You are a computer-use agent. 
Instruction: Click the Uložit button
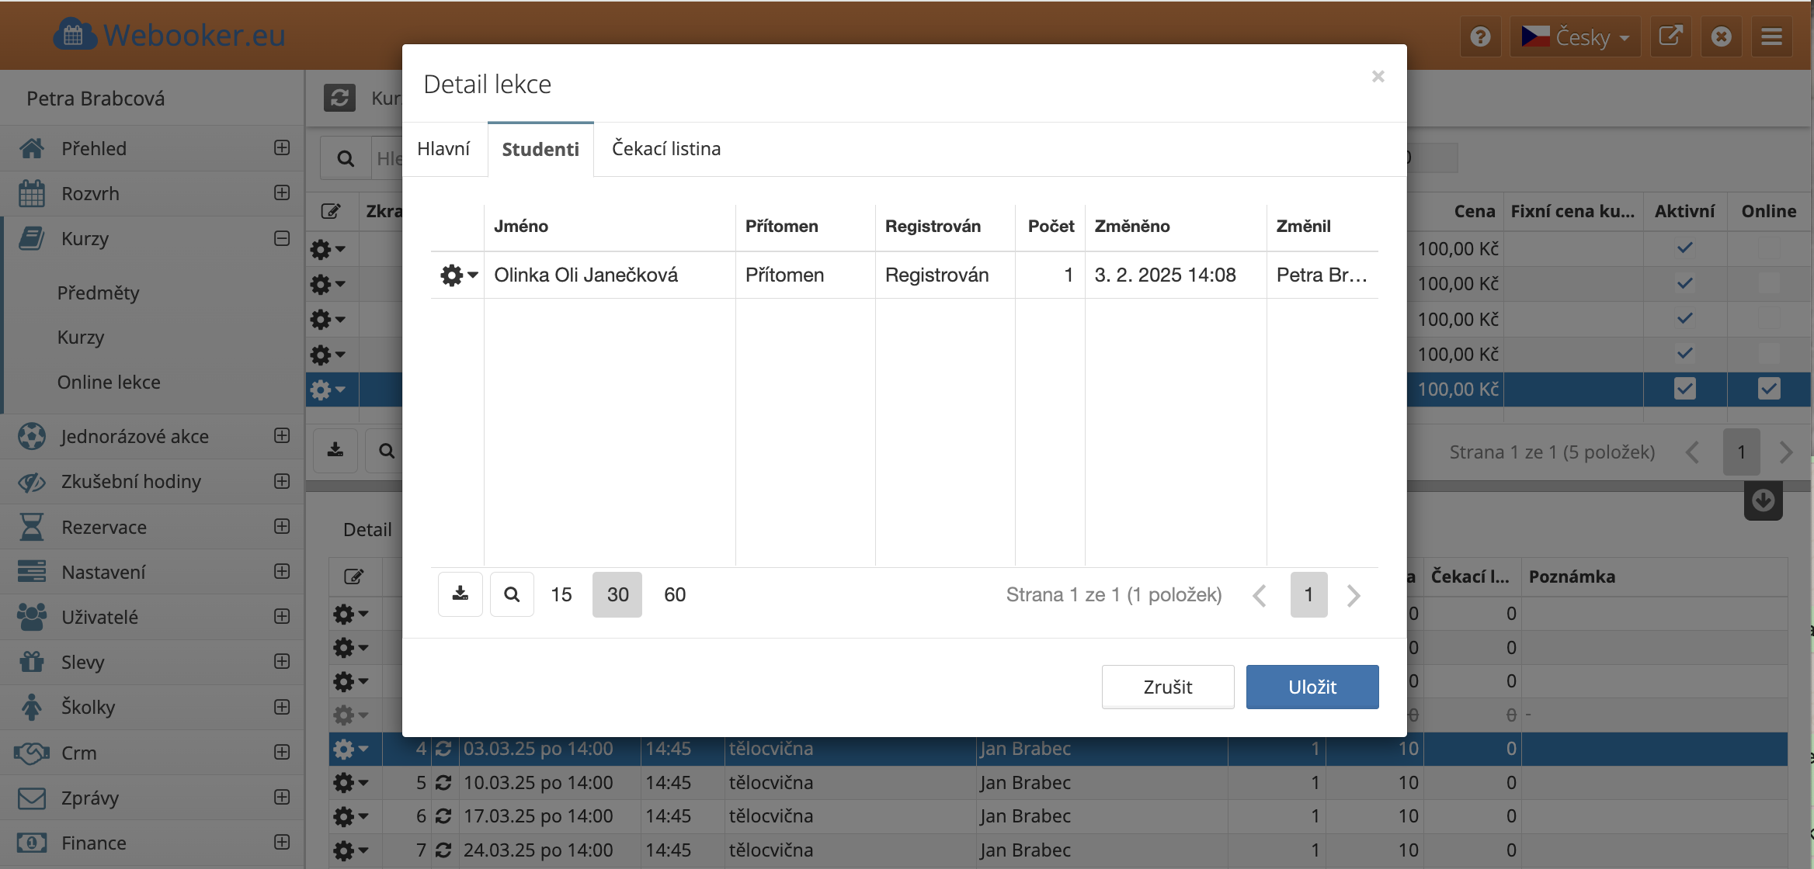(x=1312, y=687)
